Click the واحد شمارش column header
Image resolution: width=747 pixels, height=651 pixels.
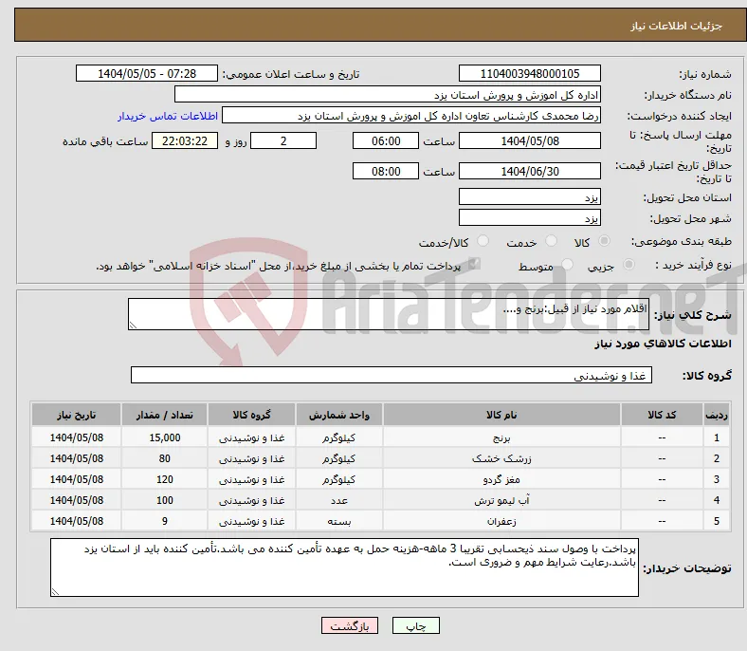pos(338,415)
